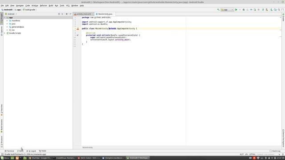The height and width of the screenshot is (160, 285).
Task: Expand the res folder node
Action: 7,30
